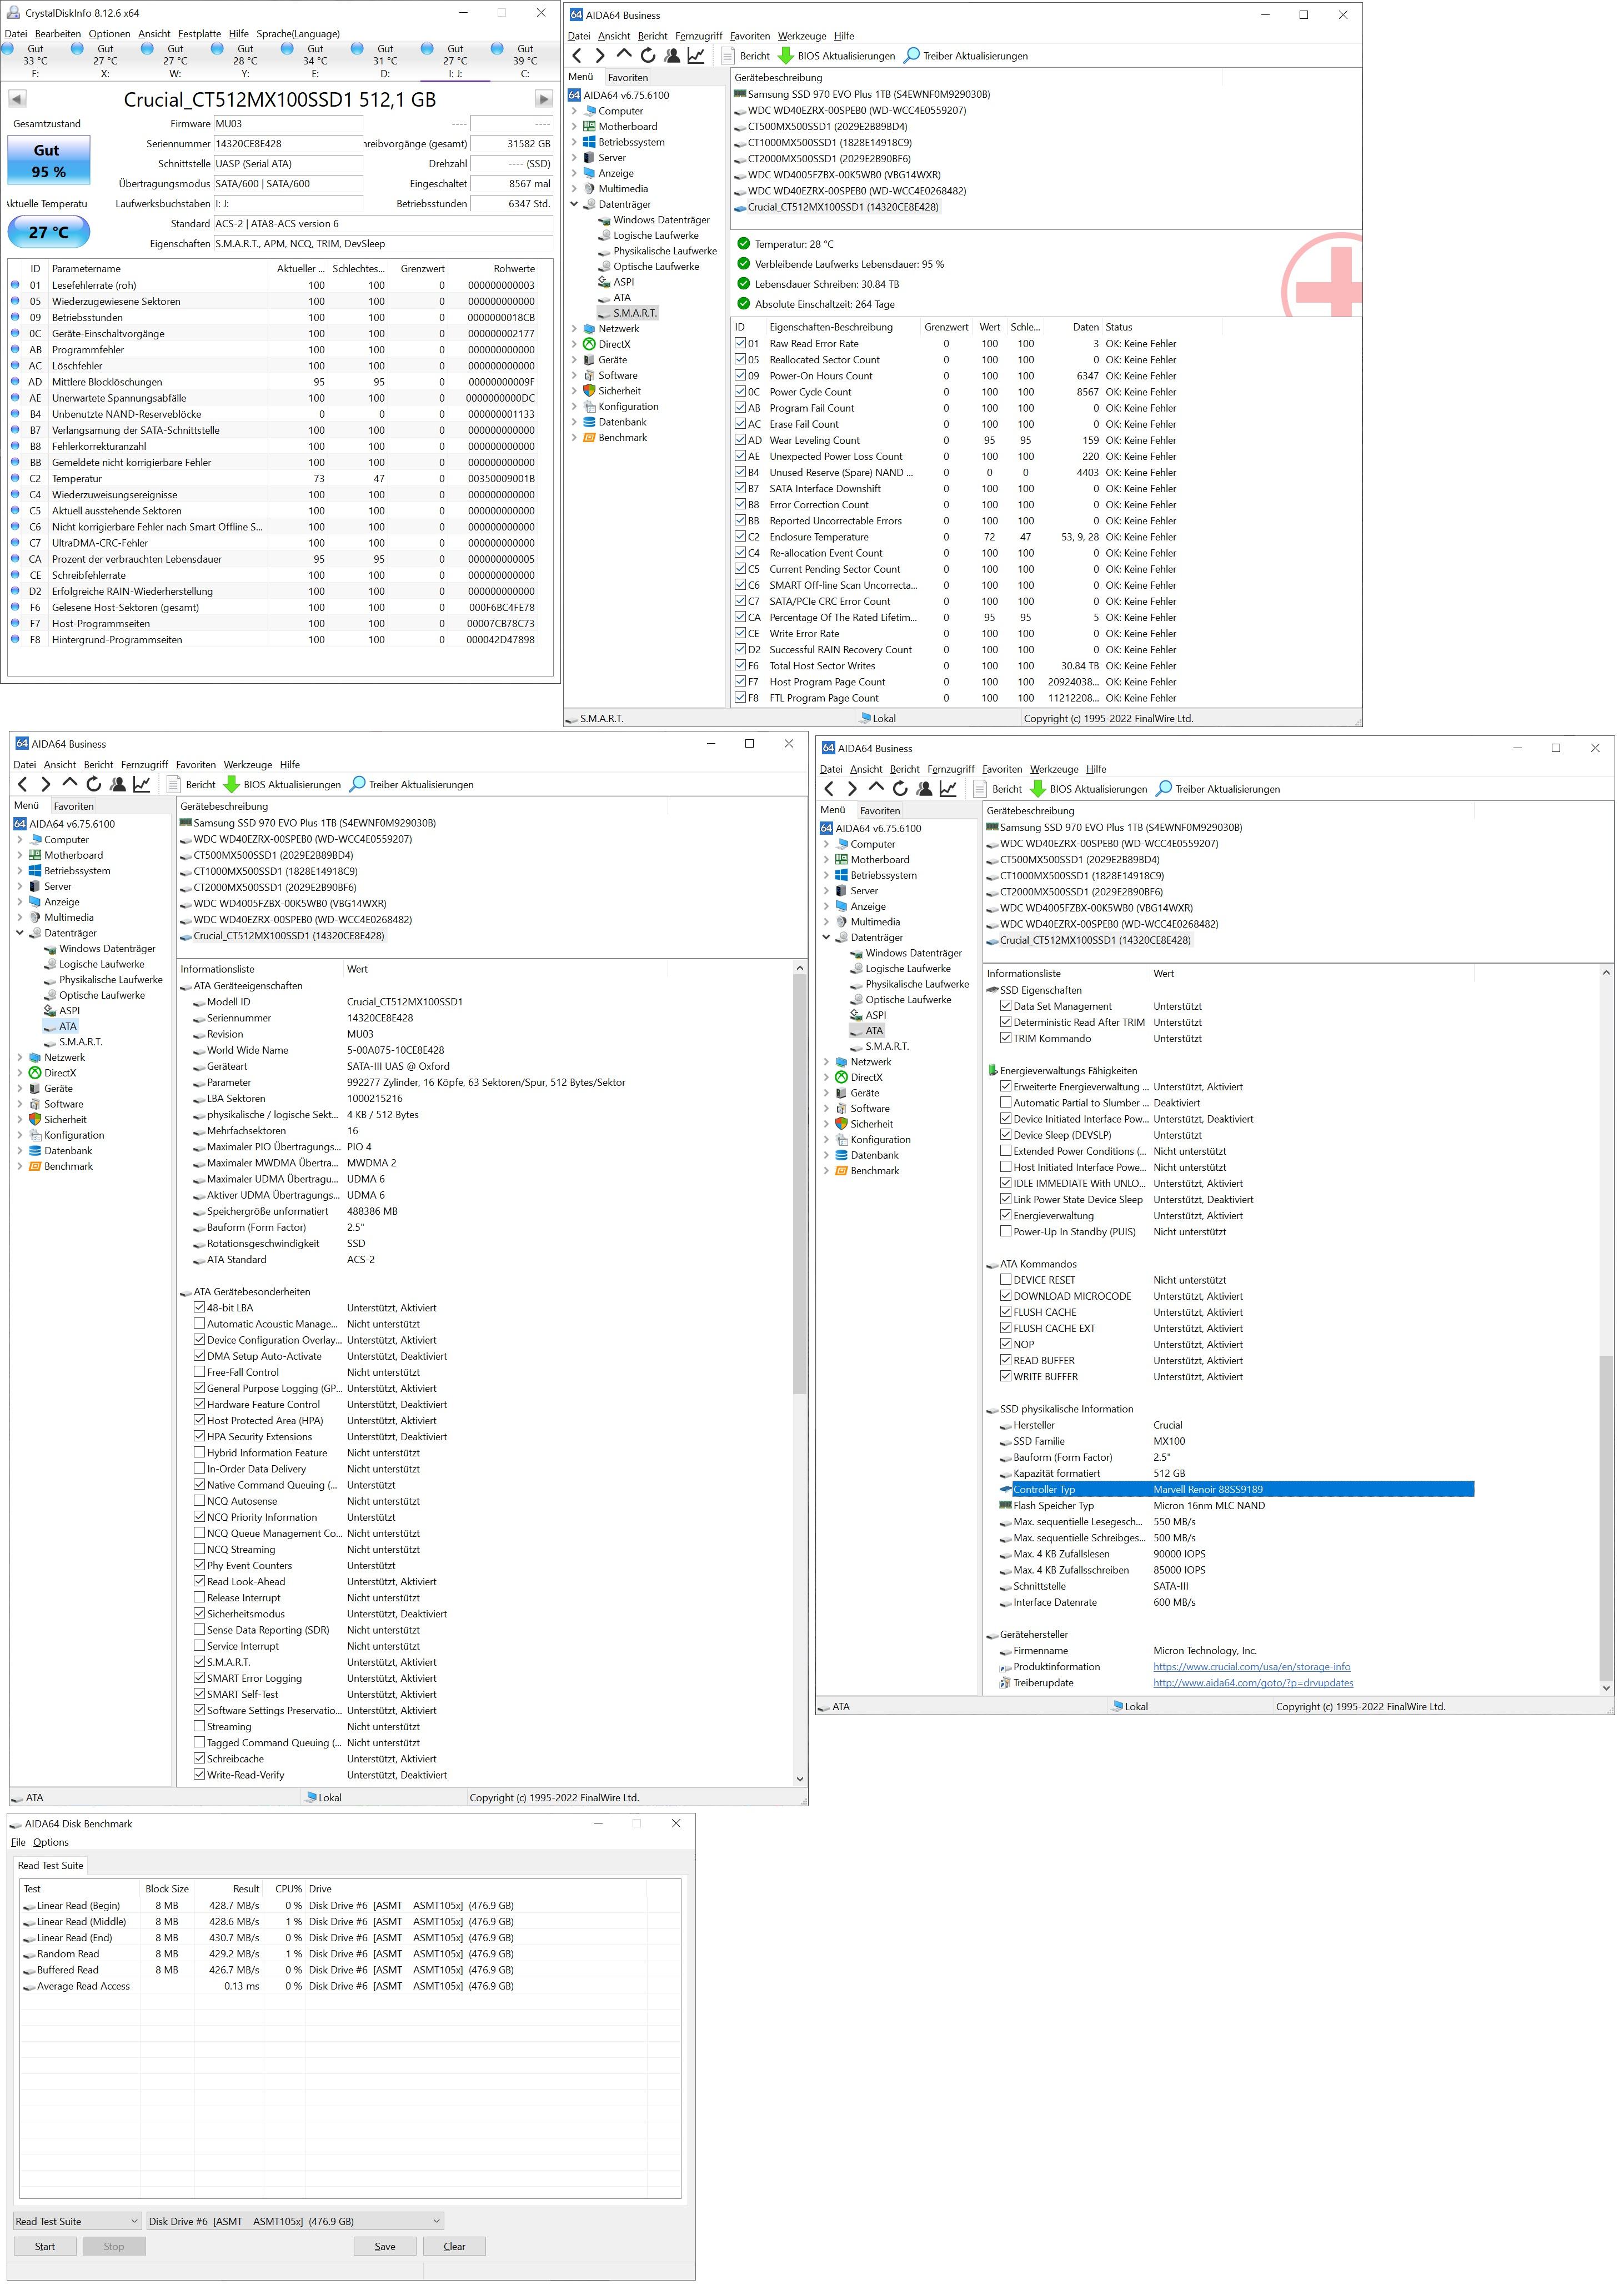Click CrystalDiskInfo's previous-disk arrow beside the drive title
Viewport: 1624px width, 2295px height.
pos(17,99)
